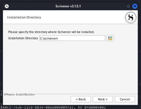Screen dimensions: 141x109
Task: Open the folder browse icon button
Action: [x=110, y=38]
